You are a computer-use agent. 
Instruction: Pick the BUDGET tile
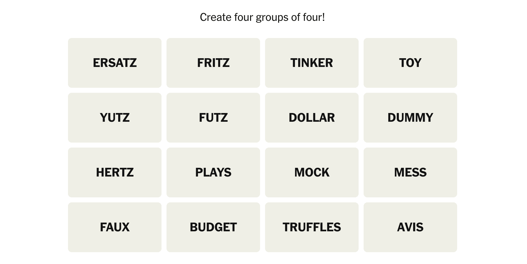(213, 227)
